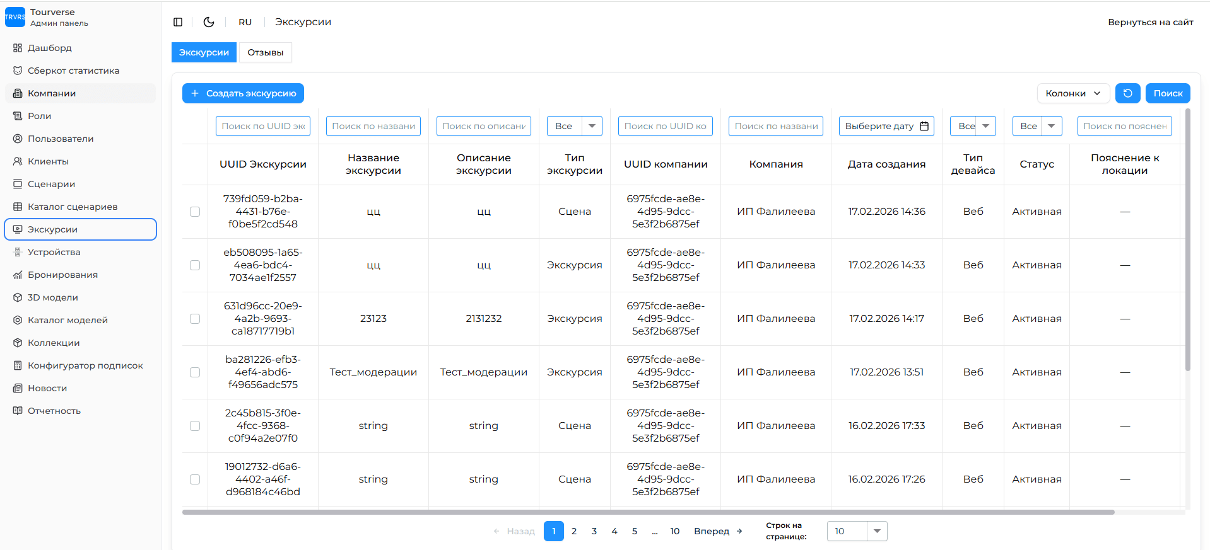Expand the rows per page dropdown
The image size is (1210, 550).
coord(876,531)
